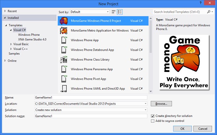Select Visual Basic in templates tree
This screenshot has width=217, height=135.
point(21,44)
